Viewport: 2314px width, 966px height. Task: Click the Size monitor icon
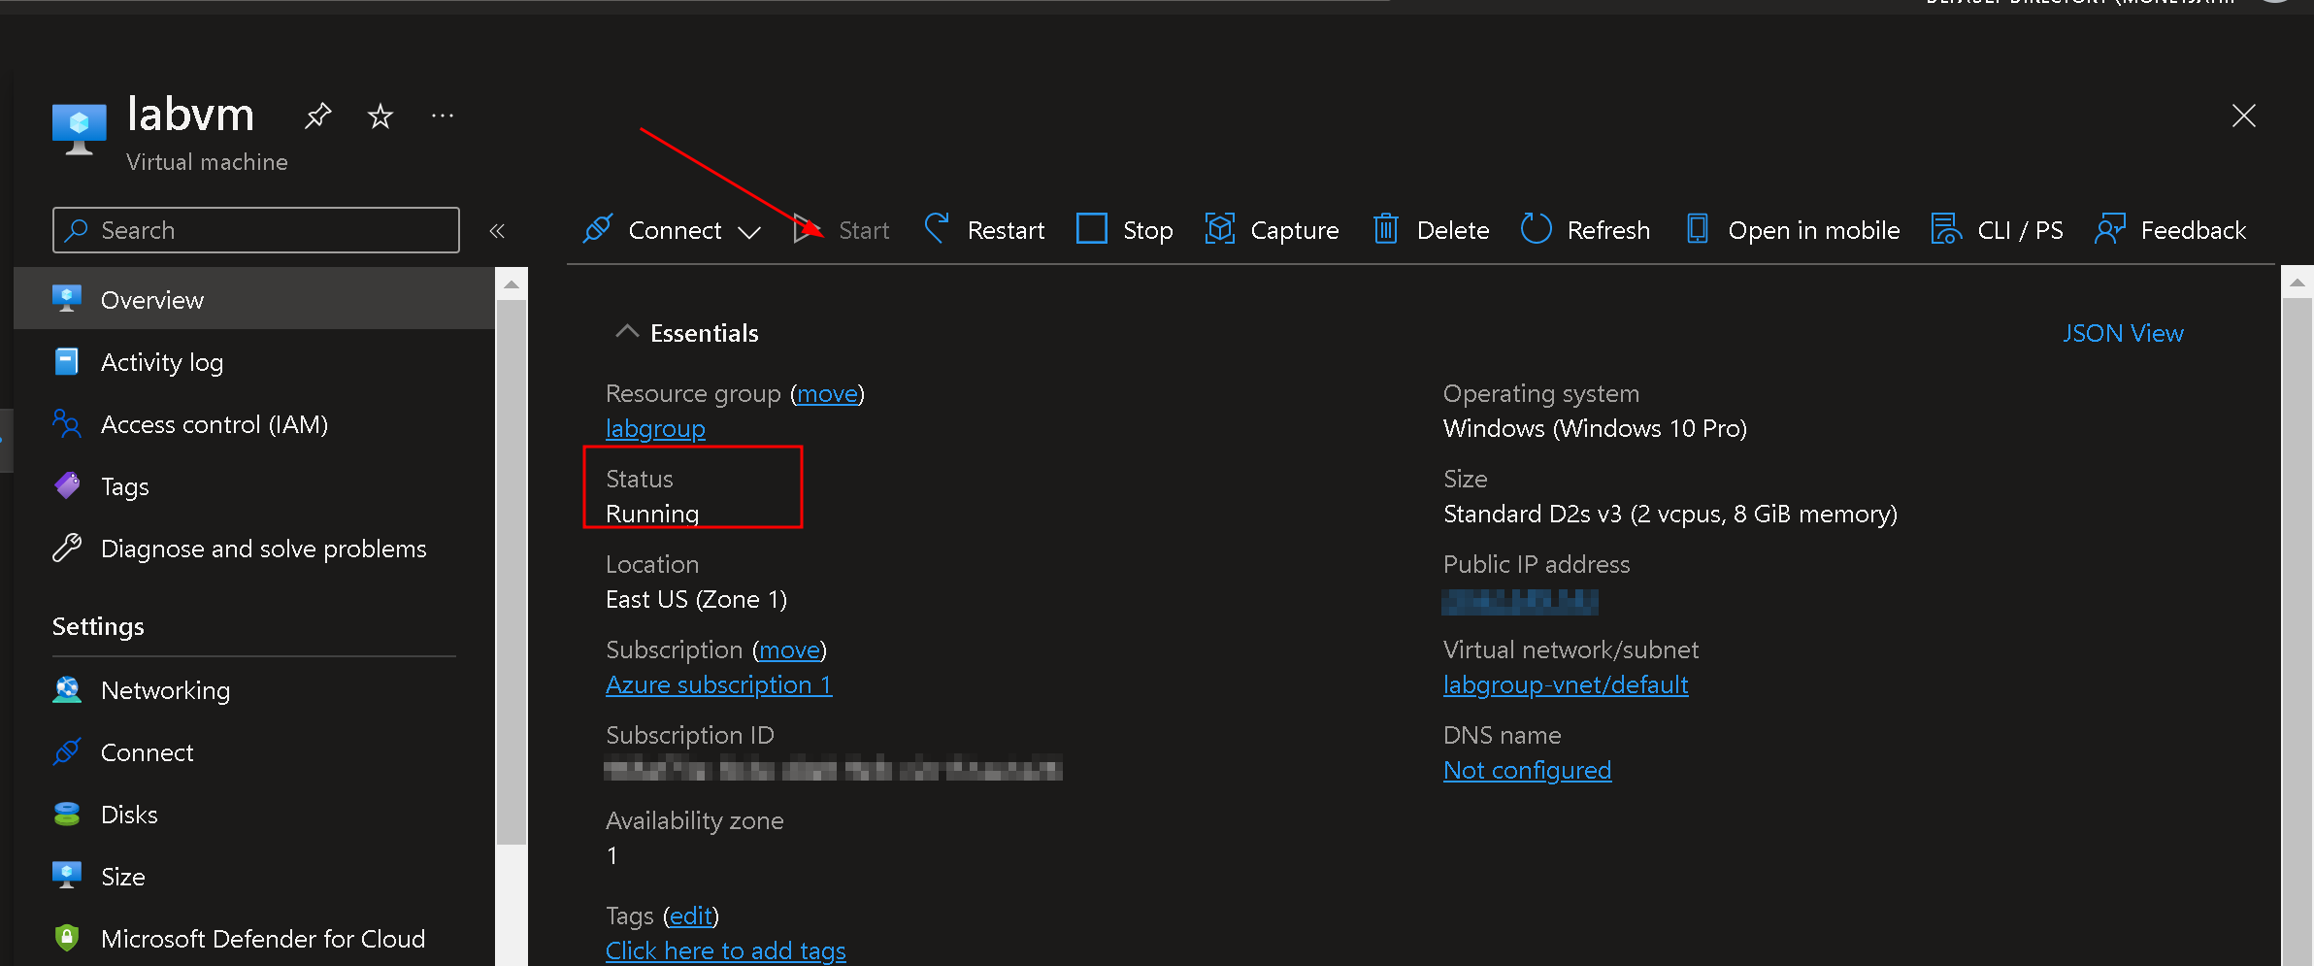(67, 875)
